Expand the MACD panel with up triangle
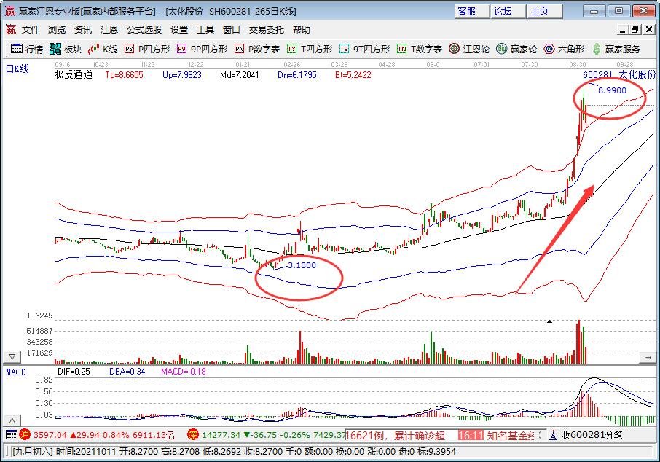Viewport: 660px width, 462px height. (x=12, y=420)
